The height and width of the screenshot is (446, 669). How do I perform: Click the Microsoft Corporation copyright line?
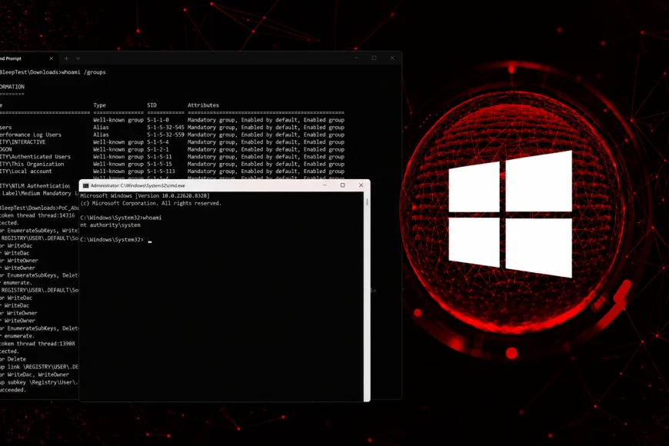coord(151,203)
